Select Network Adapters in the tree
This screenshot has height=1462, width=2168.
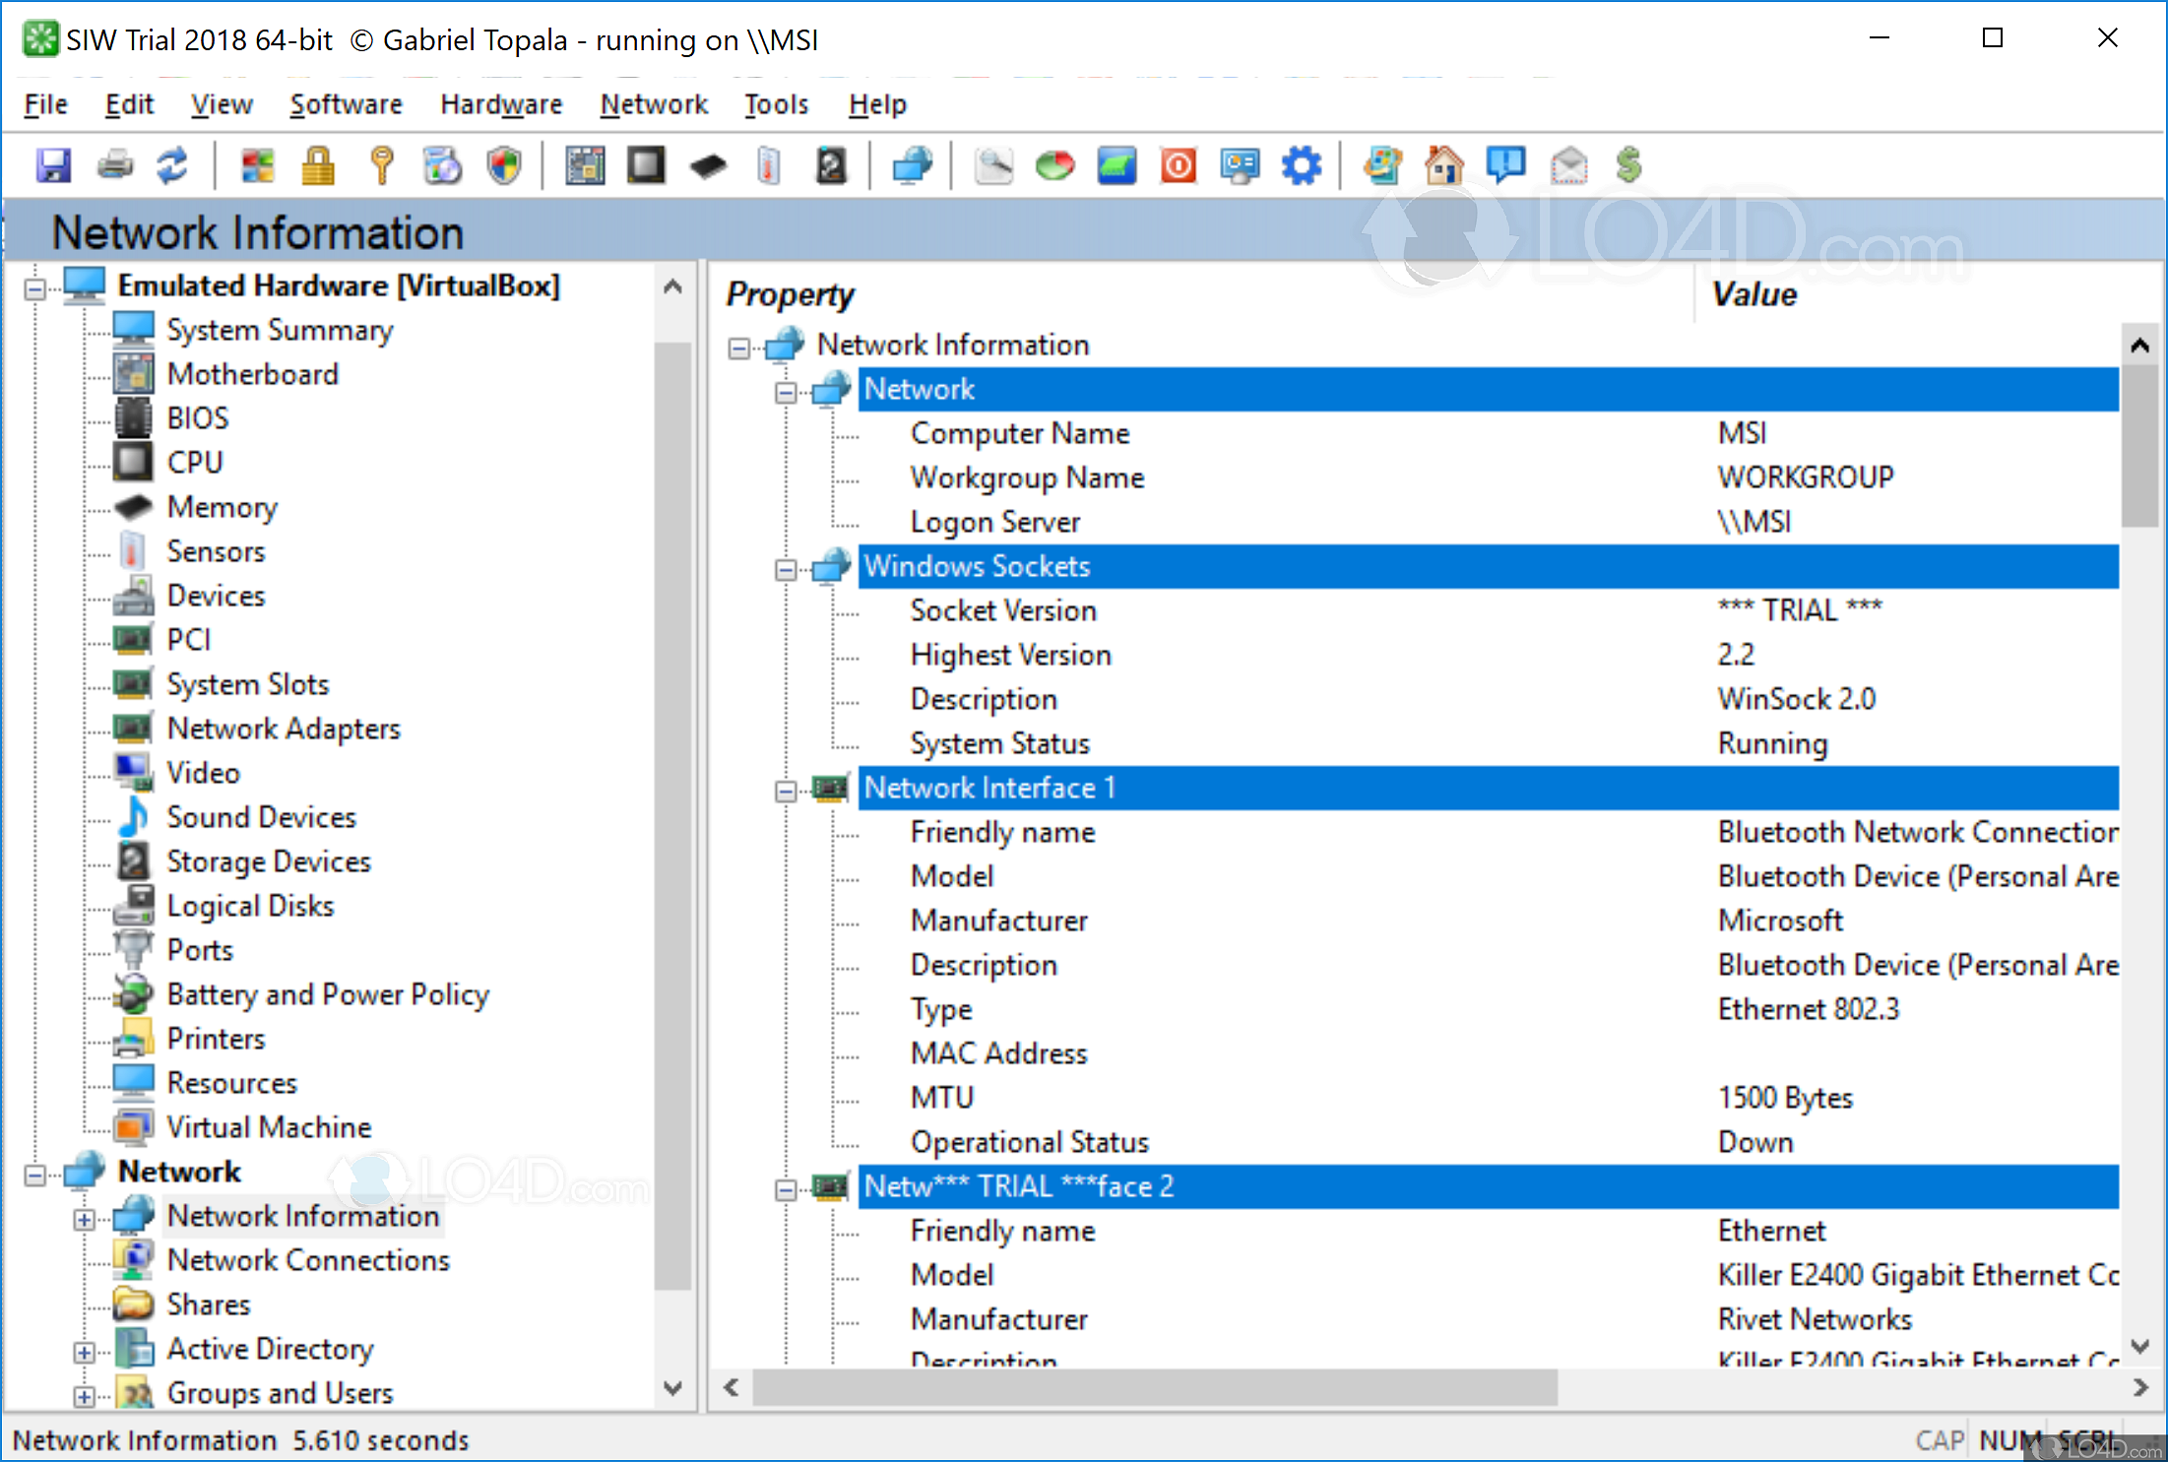pos(284,729)
